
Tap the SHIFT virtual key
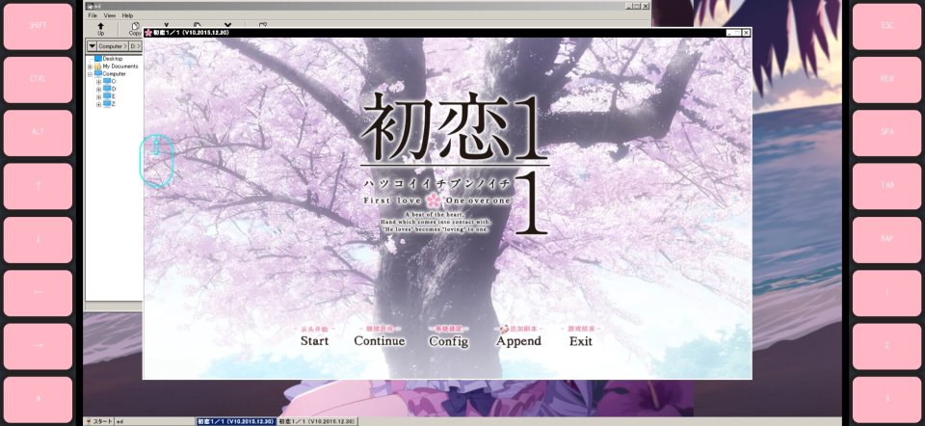click(x=38, y=26)
